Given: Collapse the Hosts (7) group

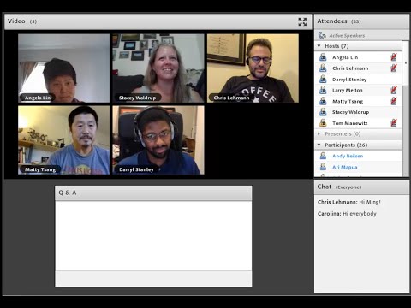Looking at the screenshot, I should pyautogui.click(x=319, y=46).
